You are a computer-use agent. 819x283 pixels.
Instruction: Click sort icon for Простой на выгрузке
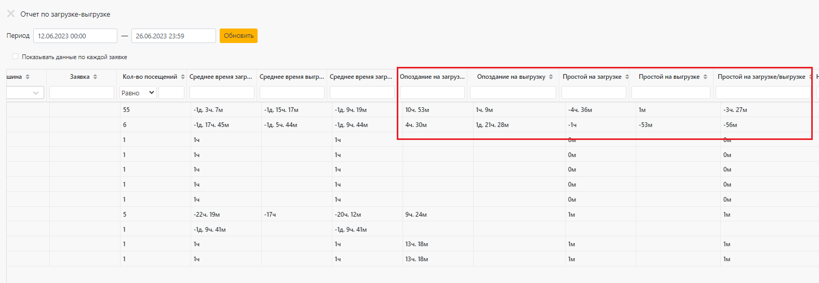click(x=705, y=77)
